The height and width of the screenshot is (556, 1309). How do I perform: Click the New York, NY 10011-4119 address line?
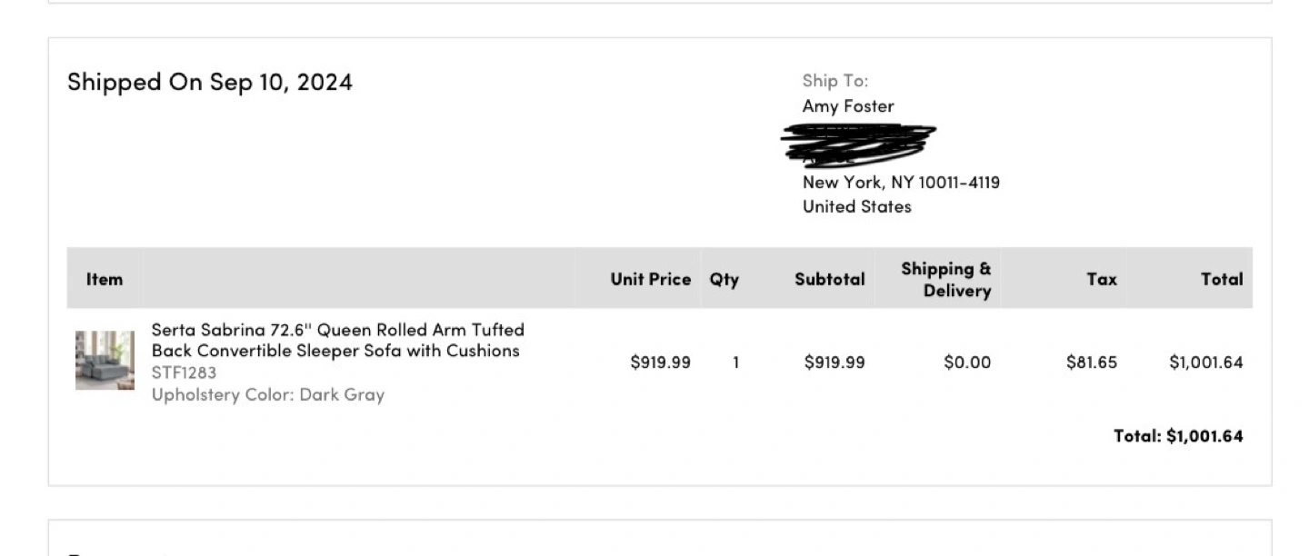(901, 182)
